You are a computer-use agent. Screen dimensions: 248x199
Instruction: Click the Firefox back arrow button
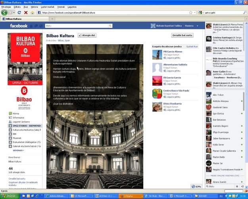coord(4,12)
